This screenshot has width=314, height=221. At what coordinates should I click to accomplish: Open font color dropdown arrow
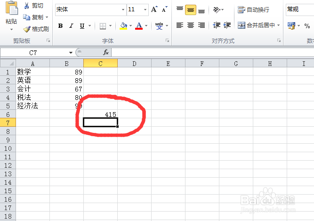(x=146, y=25)
